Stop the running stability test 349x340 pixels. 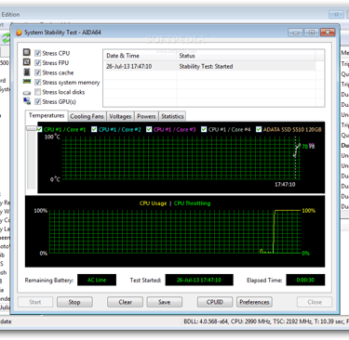coord(74,302)
